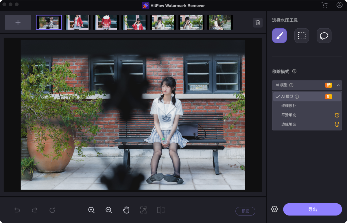The width and height of the screenshot is (347, 223).
Task: Choose 平滑填充 from the mode list
Action: (x=289, y=115)
